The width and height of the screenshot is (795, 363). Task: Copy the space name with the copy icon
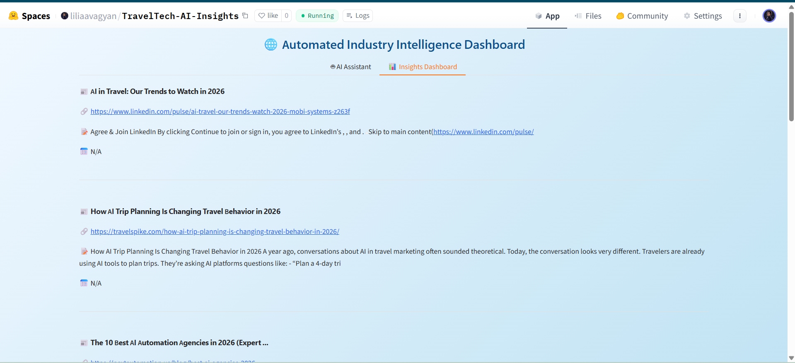tap(245, 16)
